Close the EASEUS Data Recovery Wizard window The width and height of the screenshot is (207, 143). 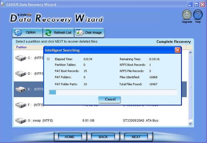click(x=202, y=5)
